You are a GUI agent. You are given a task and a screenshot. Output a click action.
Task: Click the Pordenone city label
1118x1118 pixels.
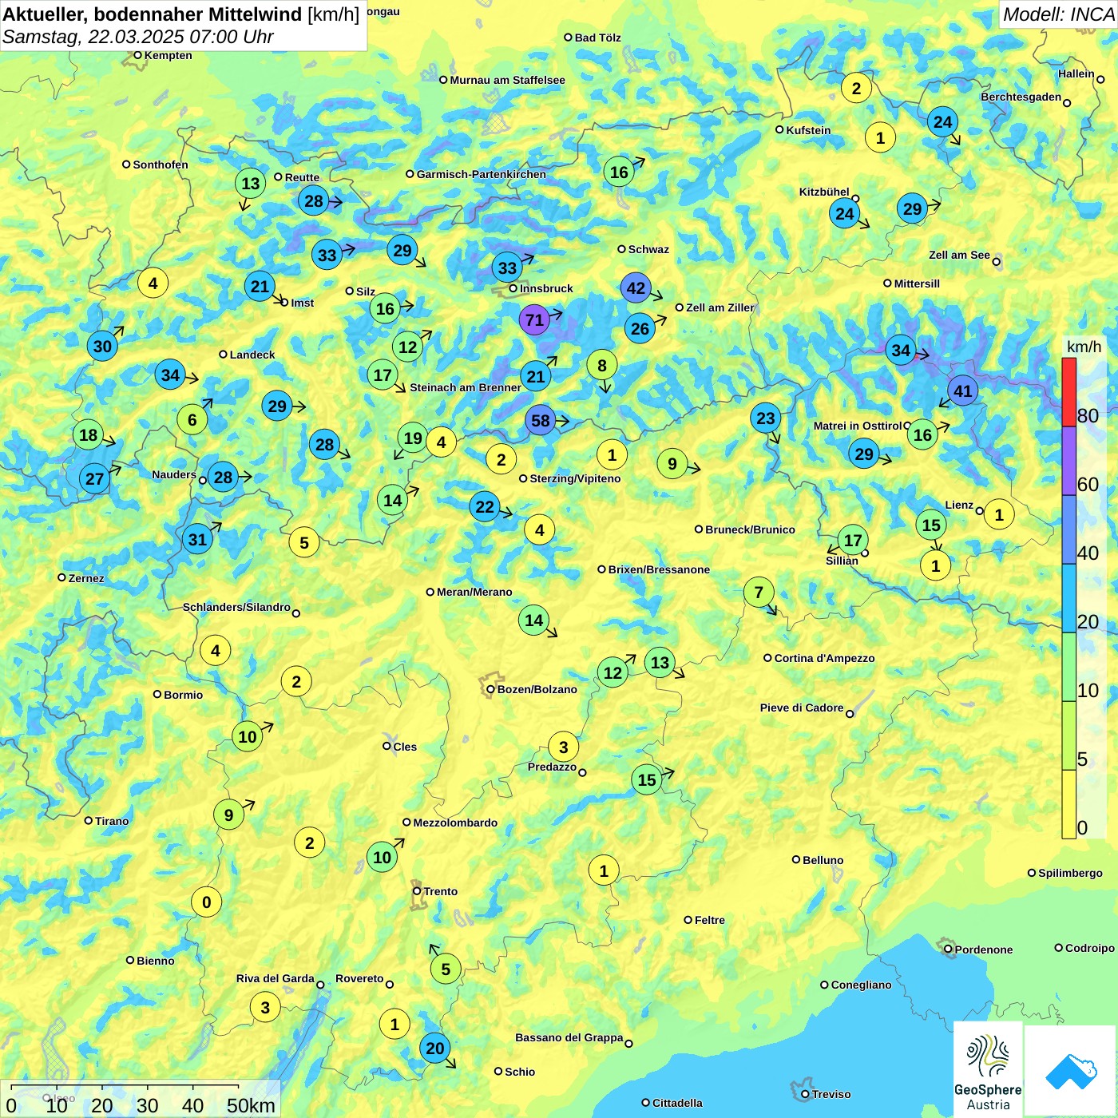(x=984, y=950)
